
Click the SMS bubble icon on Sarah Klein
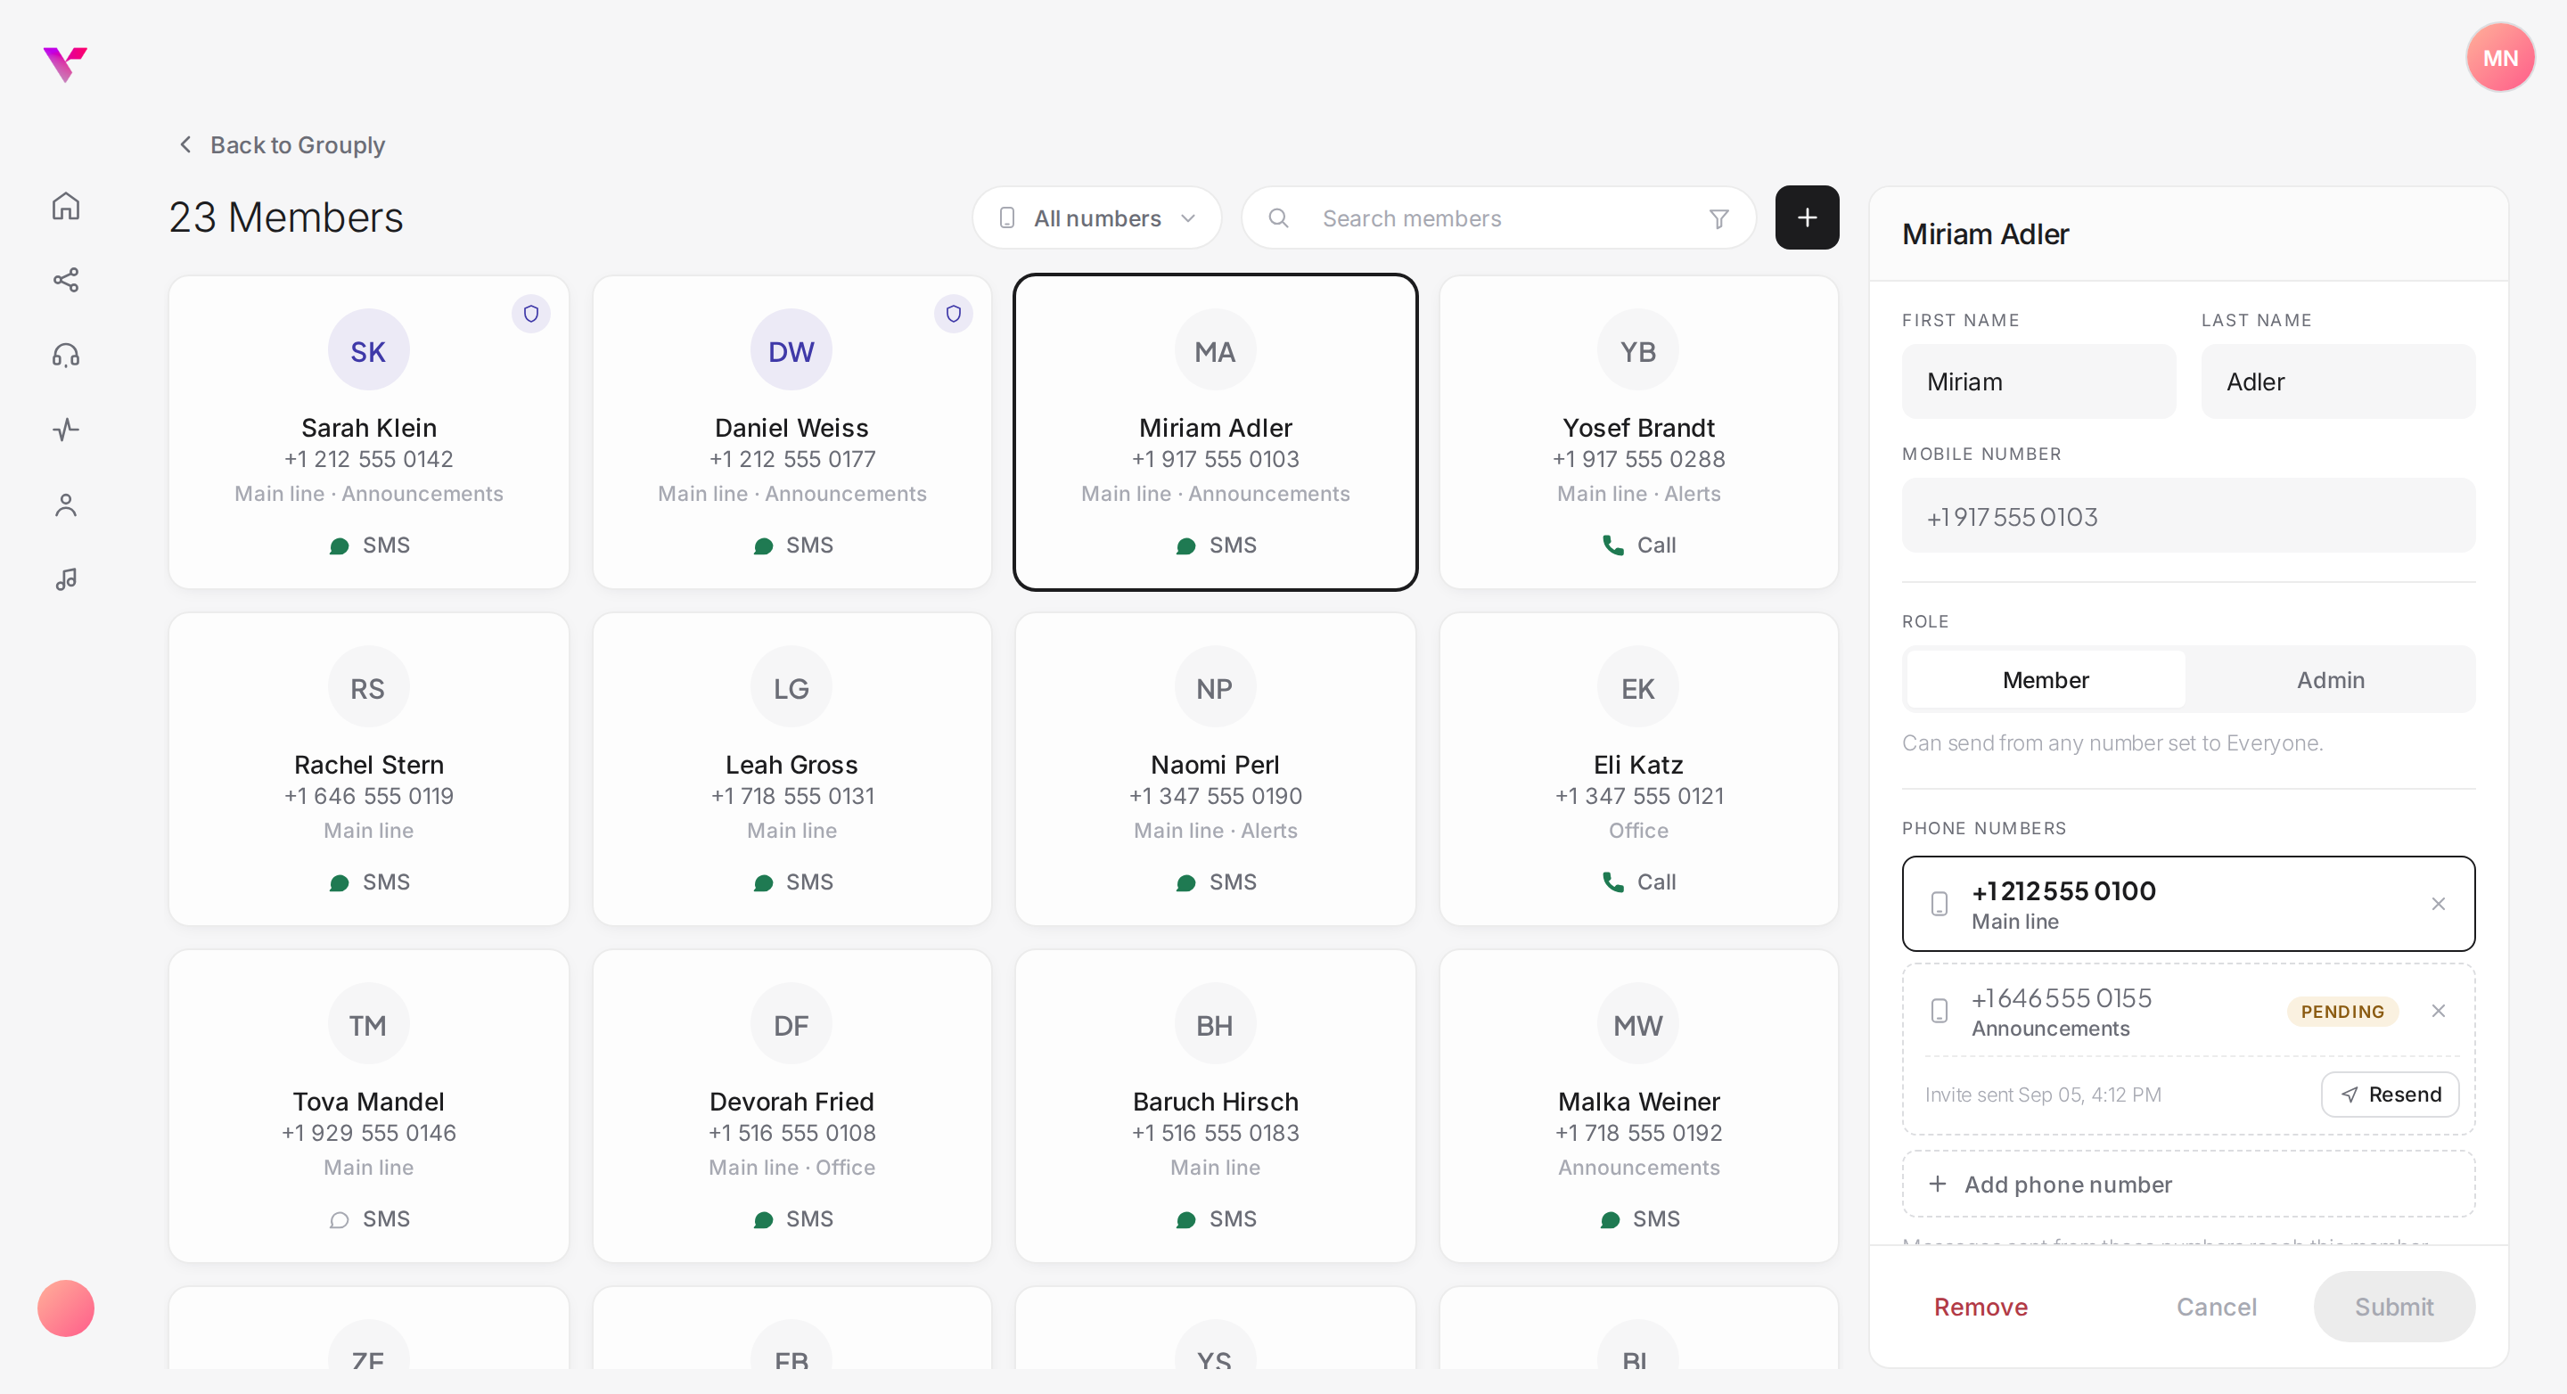339,546
